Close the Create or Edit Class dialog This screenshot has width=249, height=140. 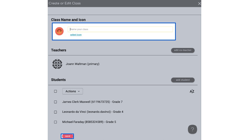tap(199, 3)
